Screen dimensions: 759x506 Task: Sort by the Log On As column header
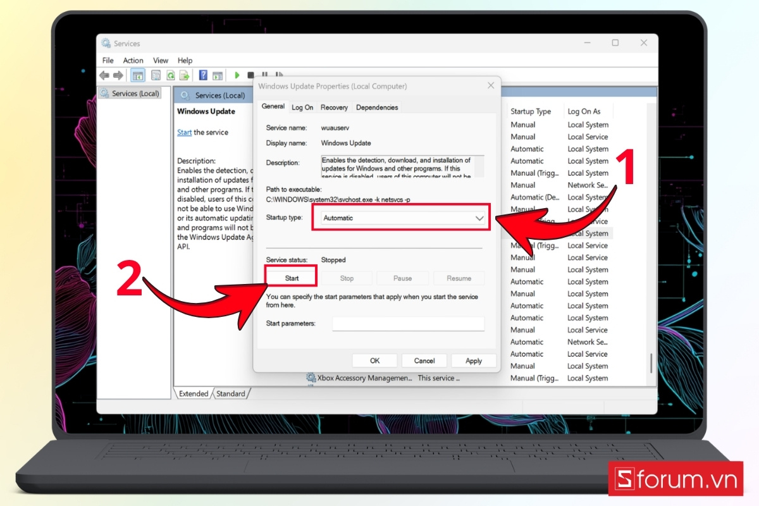pyautogui.click(x=584, y=111)
